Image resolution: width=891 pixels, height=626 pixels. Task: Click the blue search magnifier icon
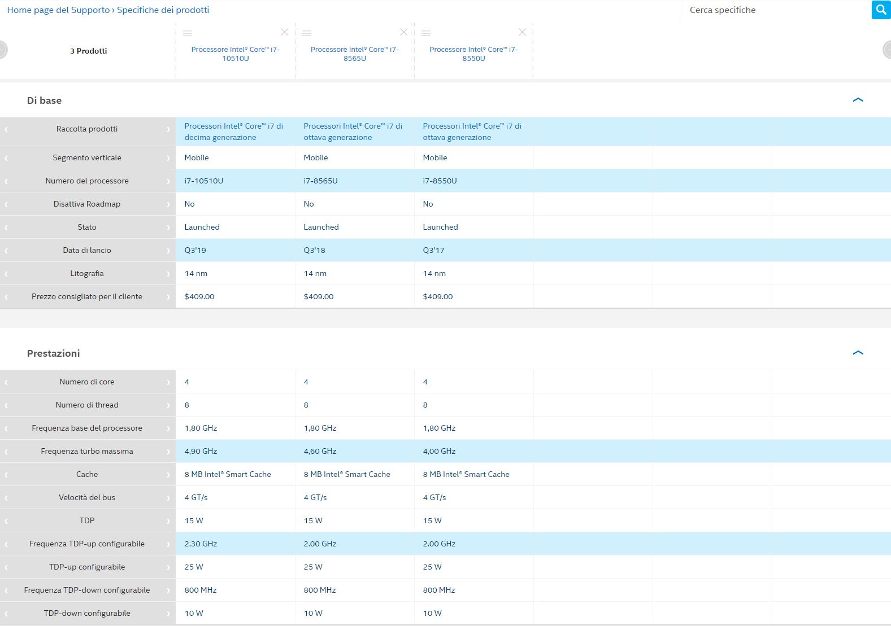[881, 10]
